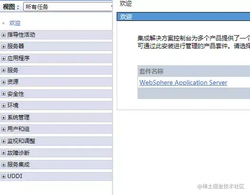This screenshot has width=250, height=195.
Task: Expand the 资源 plus icon
Action: coord(3,82)
